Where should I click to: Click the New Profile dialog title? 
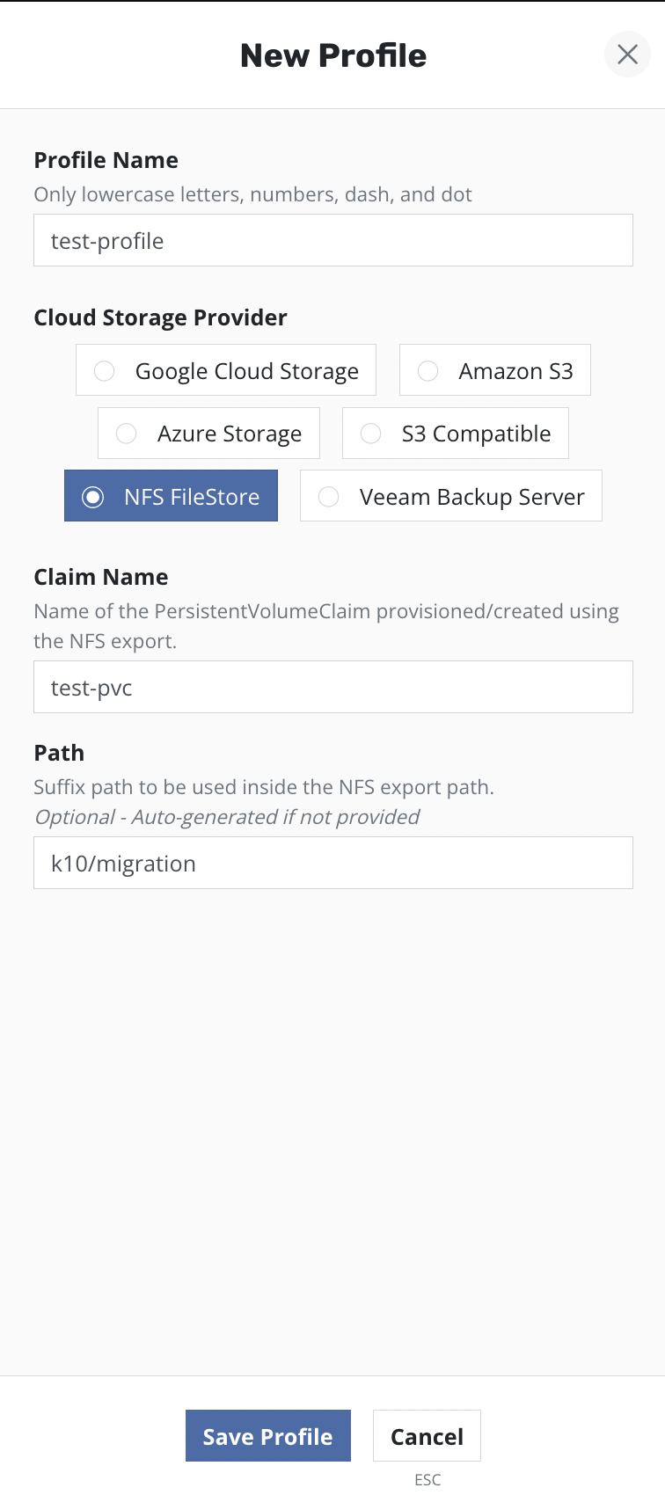pos(333,55)
